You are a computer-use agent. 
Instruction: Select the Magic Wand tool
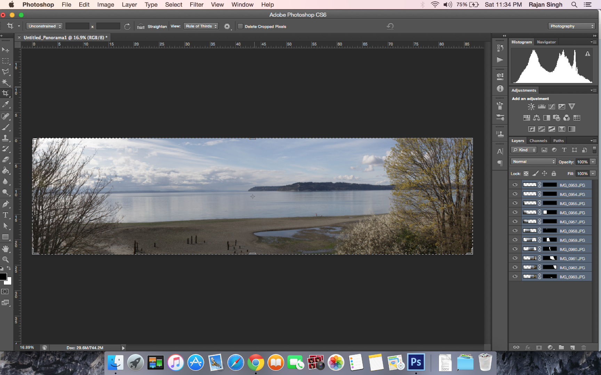(6, 83)
